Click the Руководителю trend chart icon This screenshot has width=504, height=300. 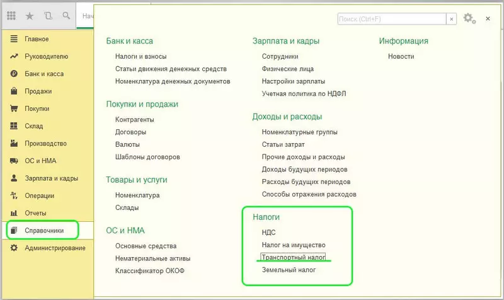point(14,56)
